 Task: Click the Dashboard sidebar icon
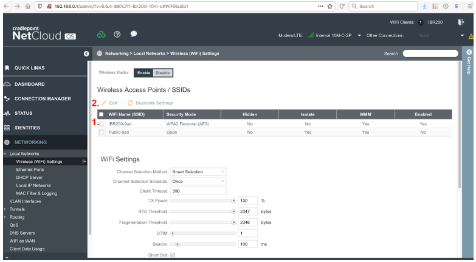pos(7,83)
